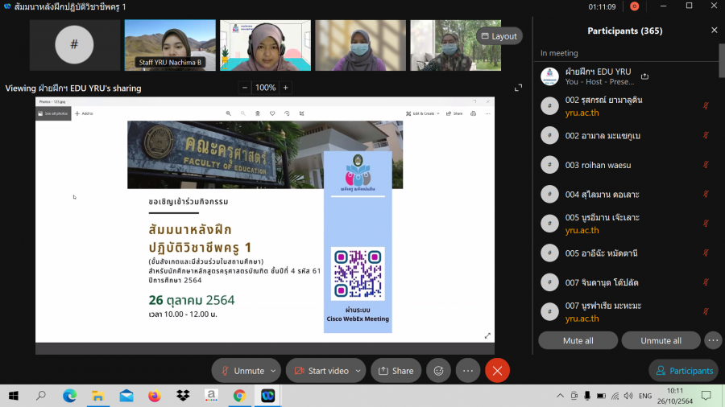Open the Webex app in the taskbar
Screen dimensions: 725x407
pos(267,396)
